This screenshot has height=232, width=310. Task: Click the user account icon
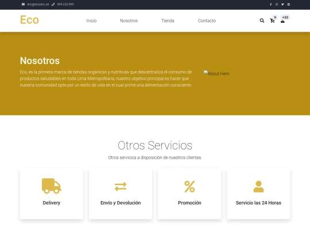click(x=282, y=21)
